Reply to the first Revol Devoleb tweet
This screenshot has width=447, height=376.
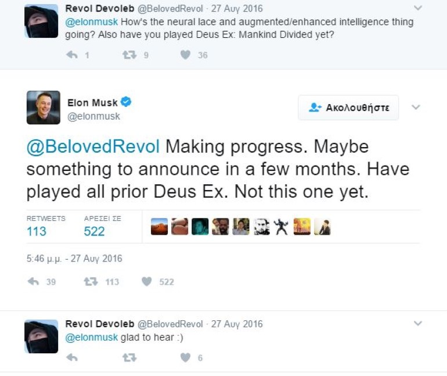click(x=72, y=55)
